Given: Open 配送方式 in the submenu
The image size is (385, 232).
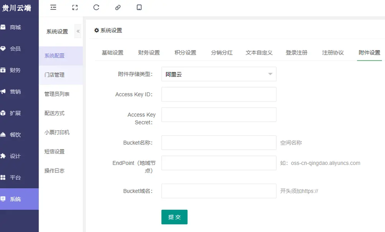Looking at the screenshot, I should click(61, 113).
